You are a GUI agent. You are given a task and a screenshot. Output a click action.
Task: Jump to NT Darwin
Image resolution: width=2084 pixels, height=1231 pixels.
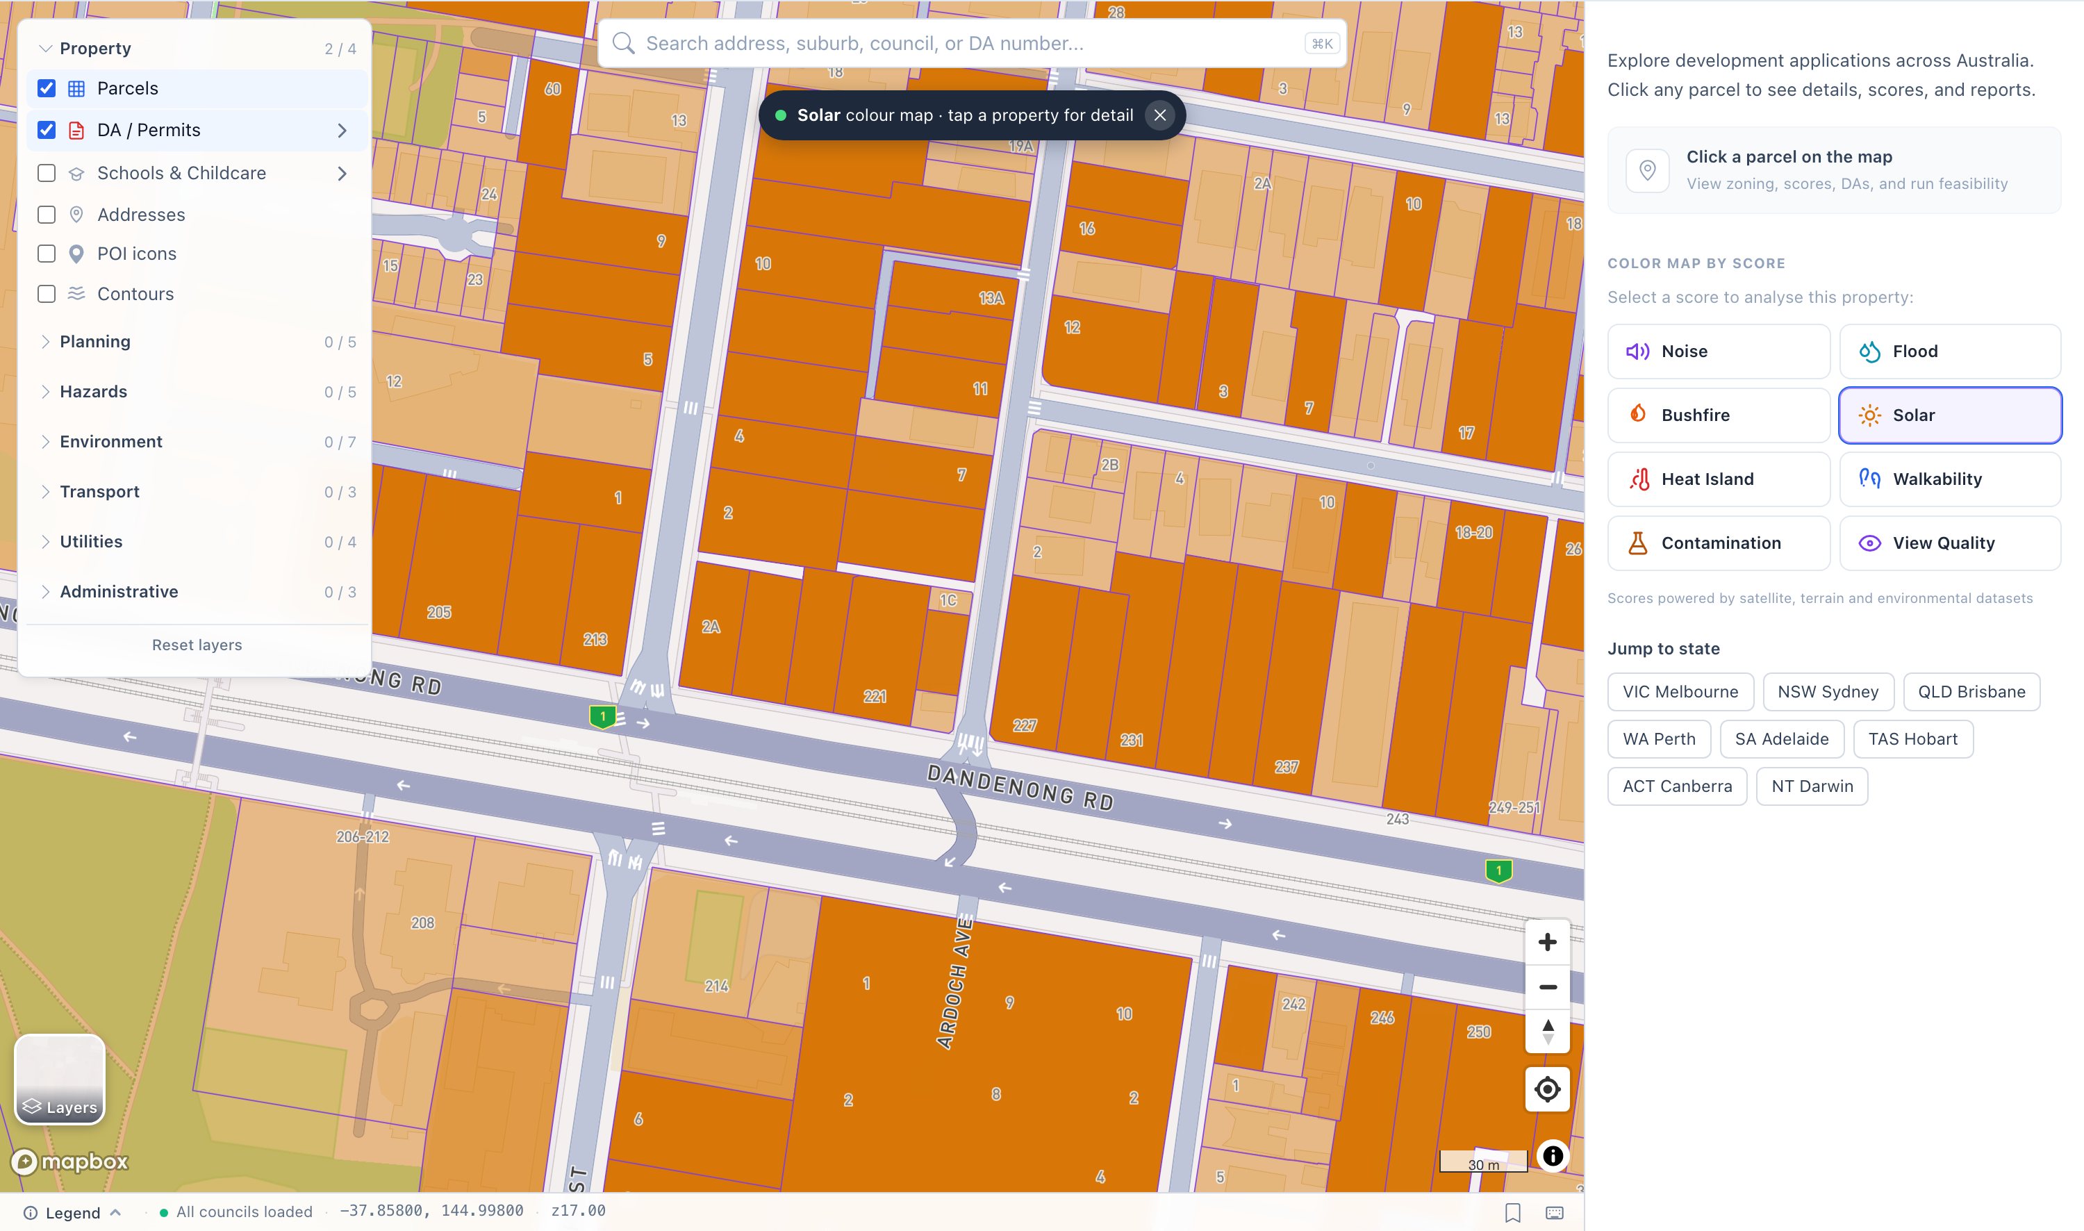pos(1812,786)
